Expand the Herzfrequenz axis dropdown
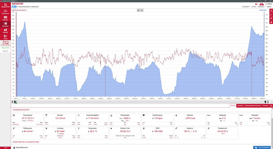The width and height of the screenshot is (273, 149). tap(28, 10)
